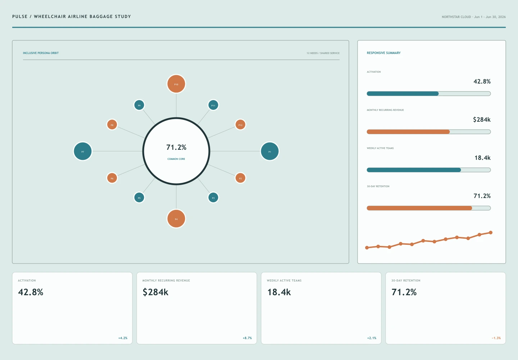Open the 30-Day Retention KPI card
Image resolution: width=518 pixels, height=360 pixels.
click(x=446, y=308)
